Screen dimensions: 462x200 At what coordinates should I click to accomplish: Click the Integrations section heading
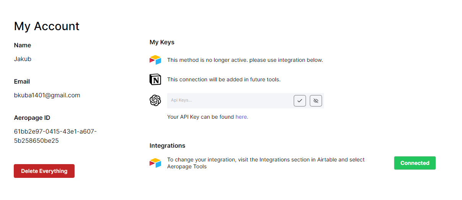tap(168, 146)
